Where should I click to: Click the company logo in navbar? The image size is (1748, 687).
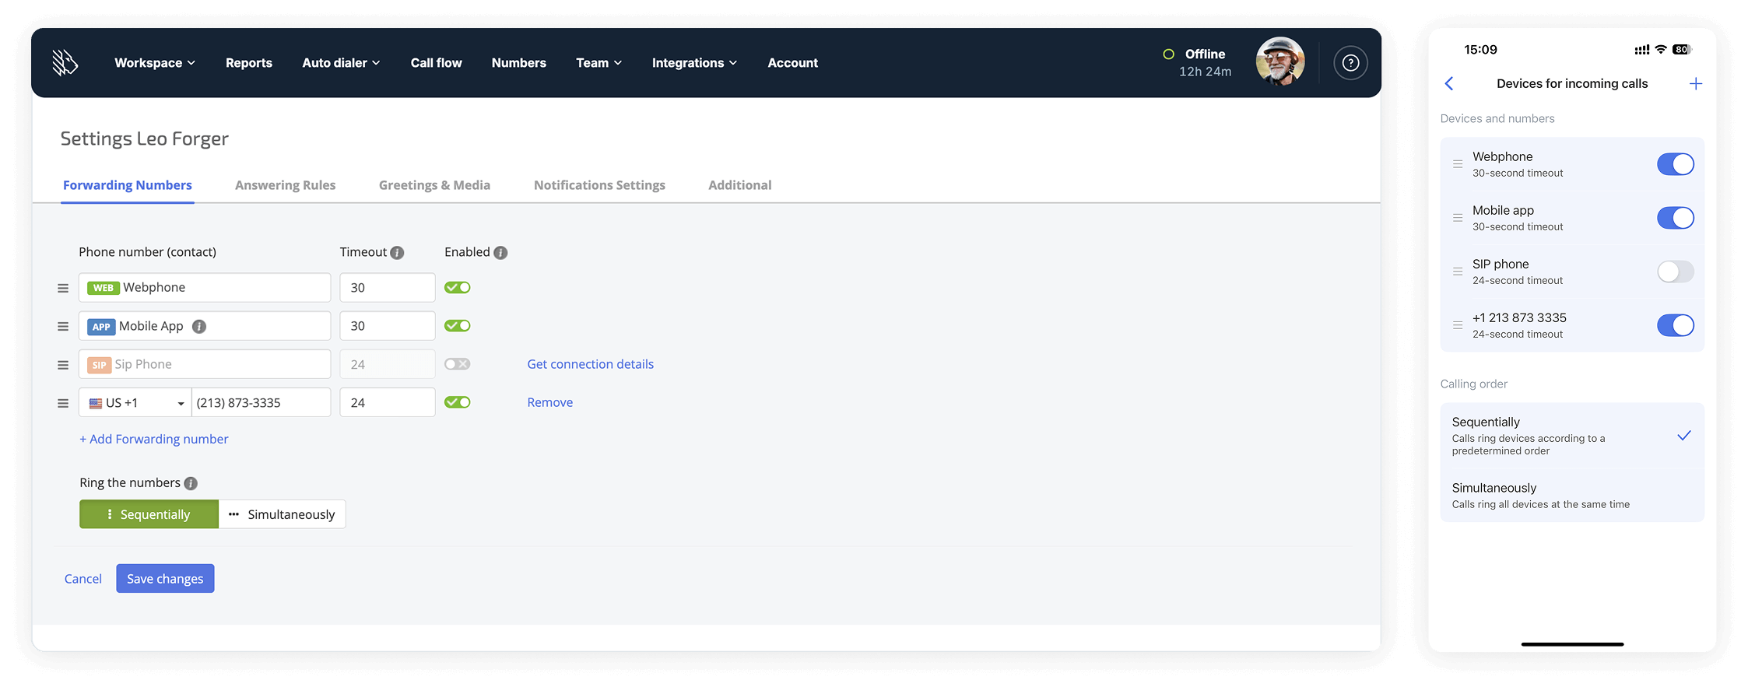click(65, 62)
